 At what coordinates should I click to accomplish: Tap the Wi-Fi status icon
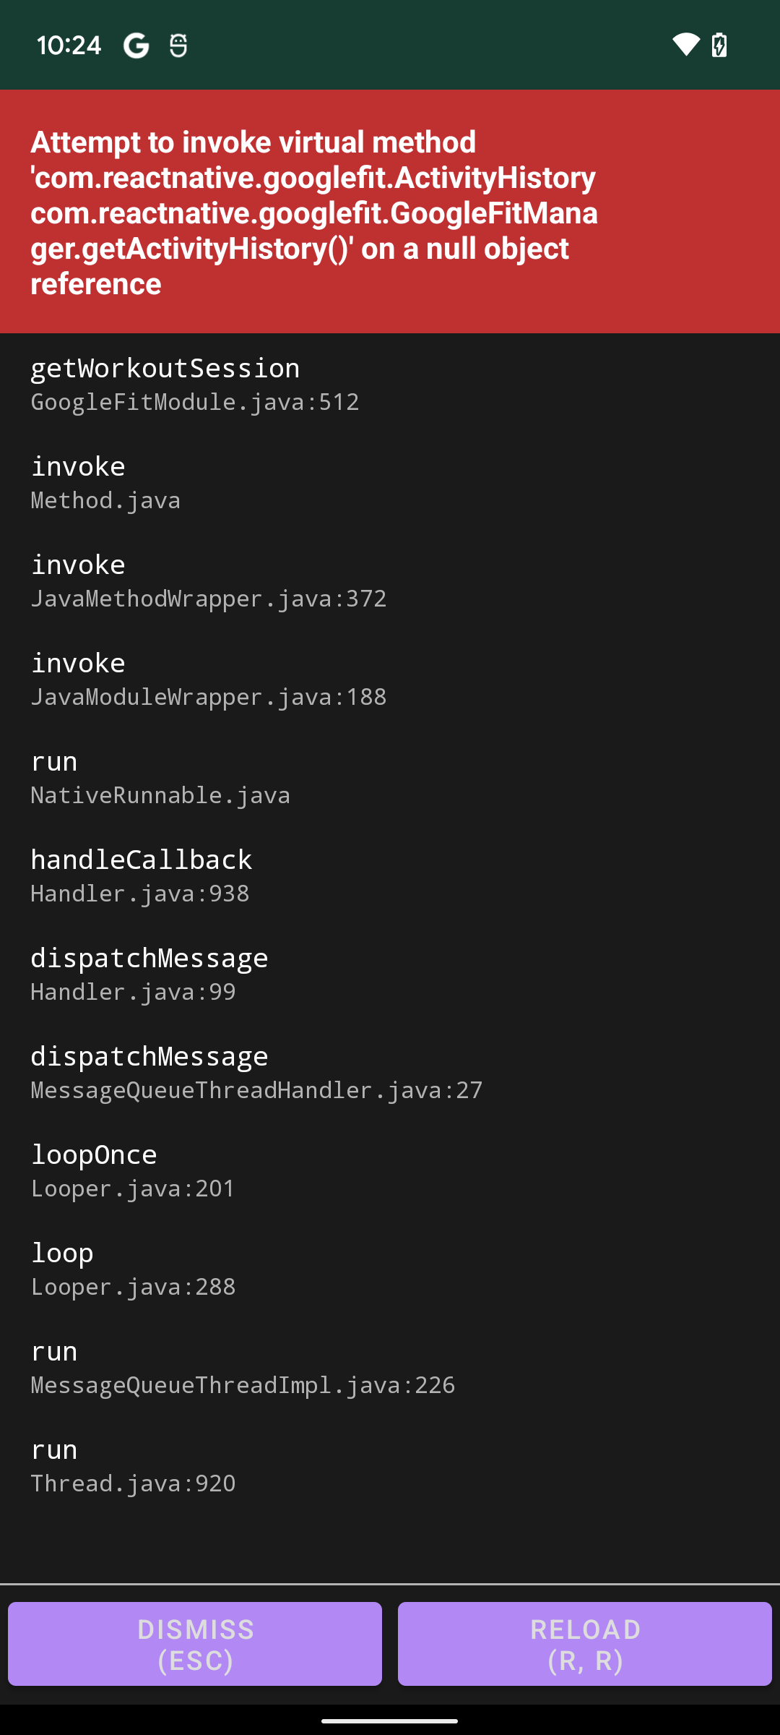tap(685, 45)
